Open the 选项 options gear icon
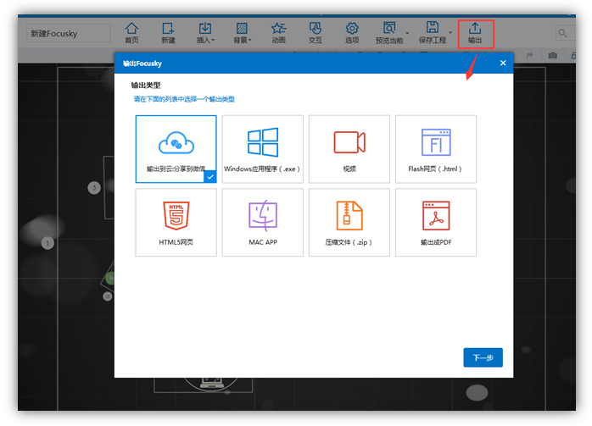The width and height of the screenshot is (592, 426). coord(352,33)
